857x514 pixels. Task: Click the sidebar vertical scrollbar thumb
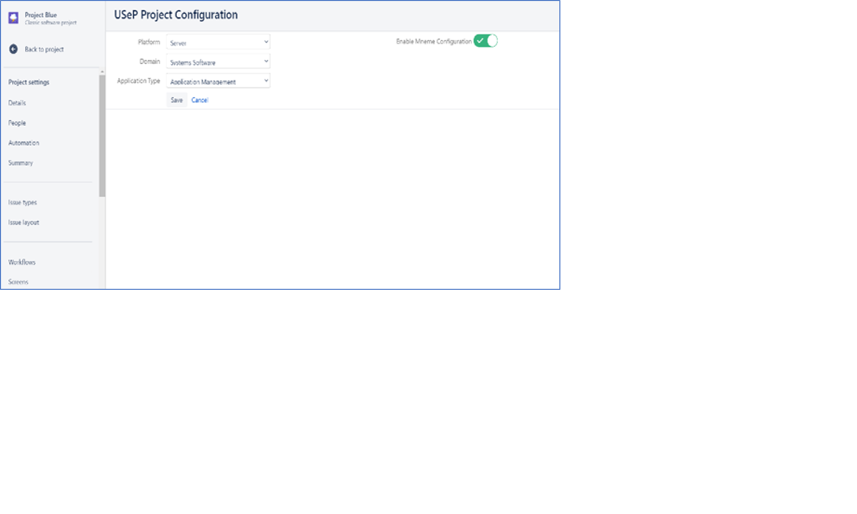coord(102,136)
